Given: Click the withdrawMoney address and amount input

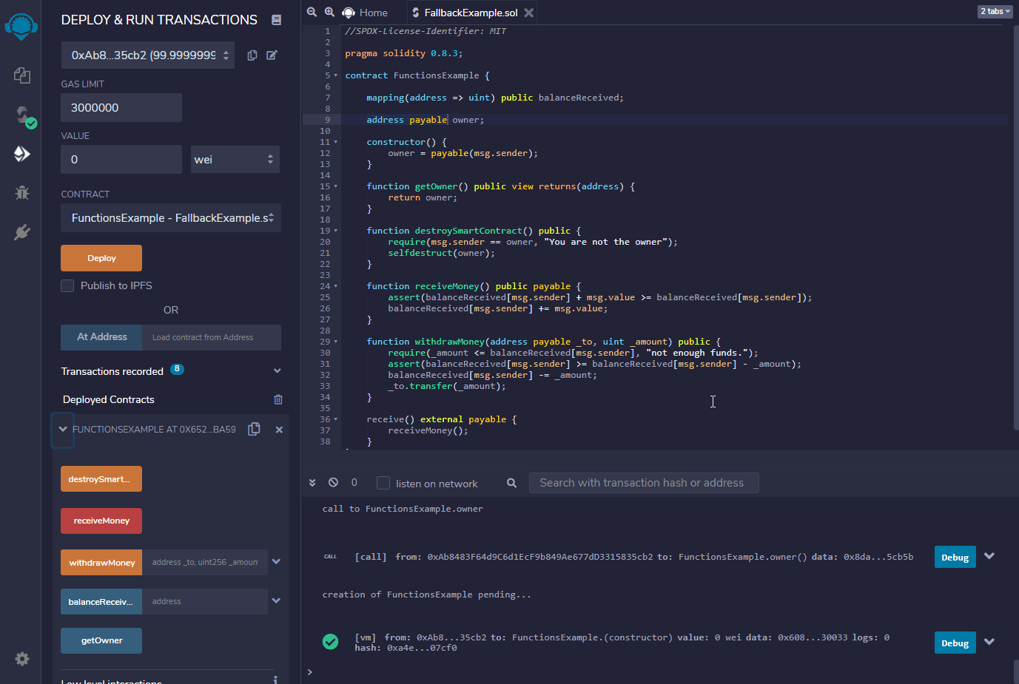Looking at the screenshot, I should 205,563.
